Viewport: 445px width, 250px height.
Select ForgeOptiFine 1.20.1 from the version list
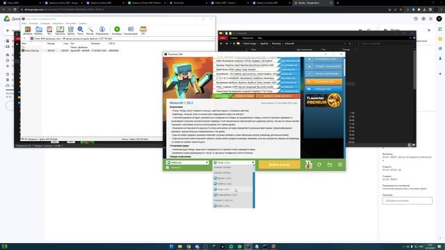(x=232, y=195)
